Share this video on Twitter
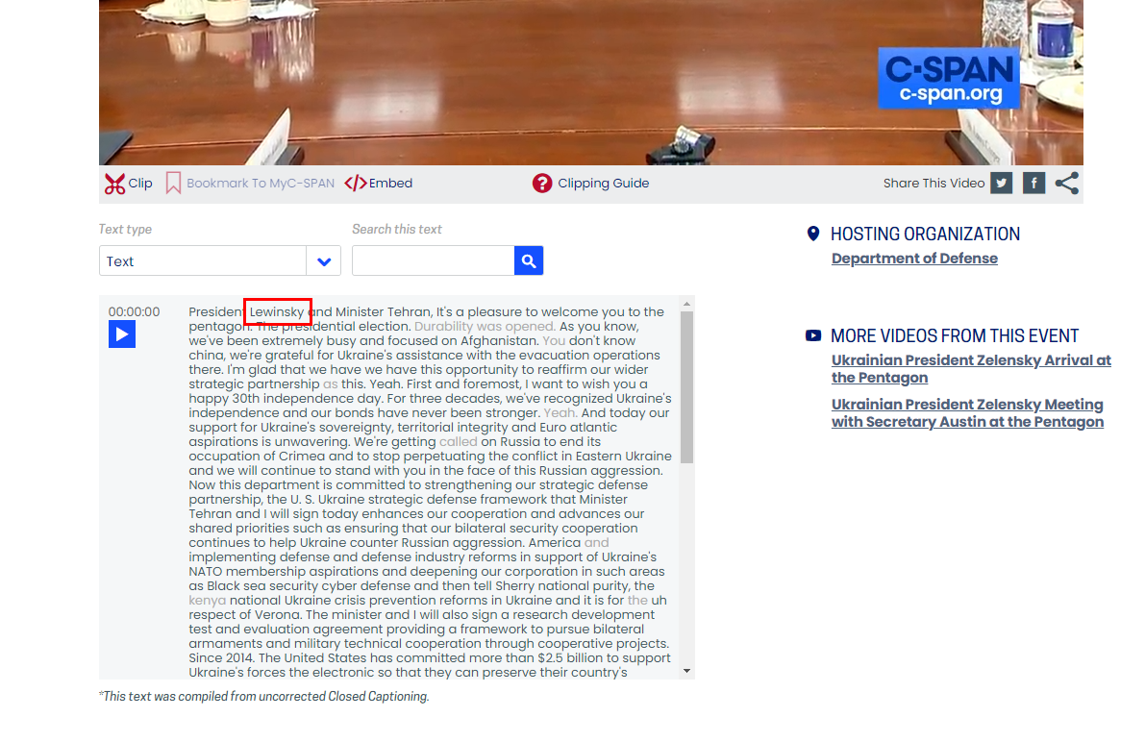Image resolution: width=1145 pixels, height=742 pixels. tap(1002, 184)
